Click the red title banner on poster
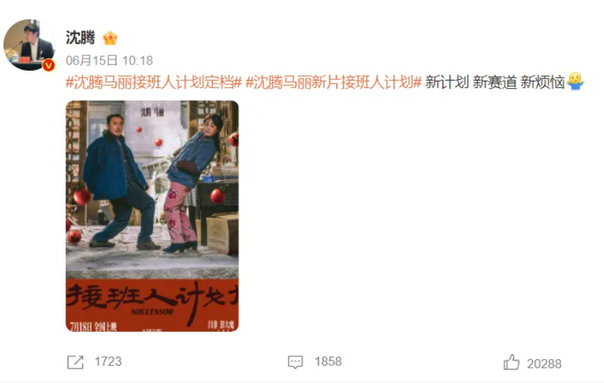The image size is (604, 383). [152, 305]
